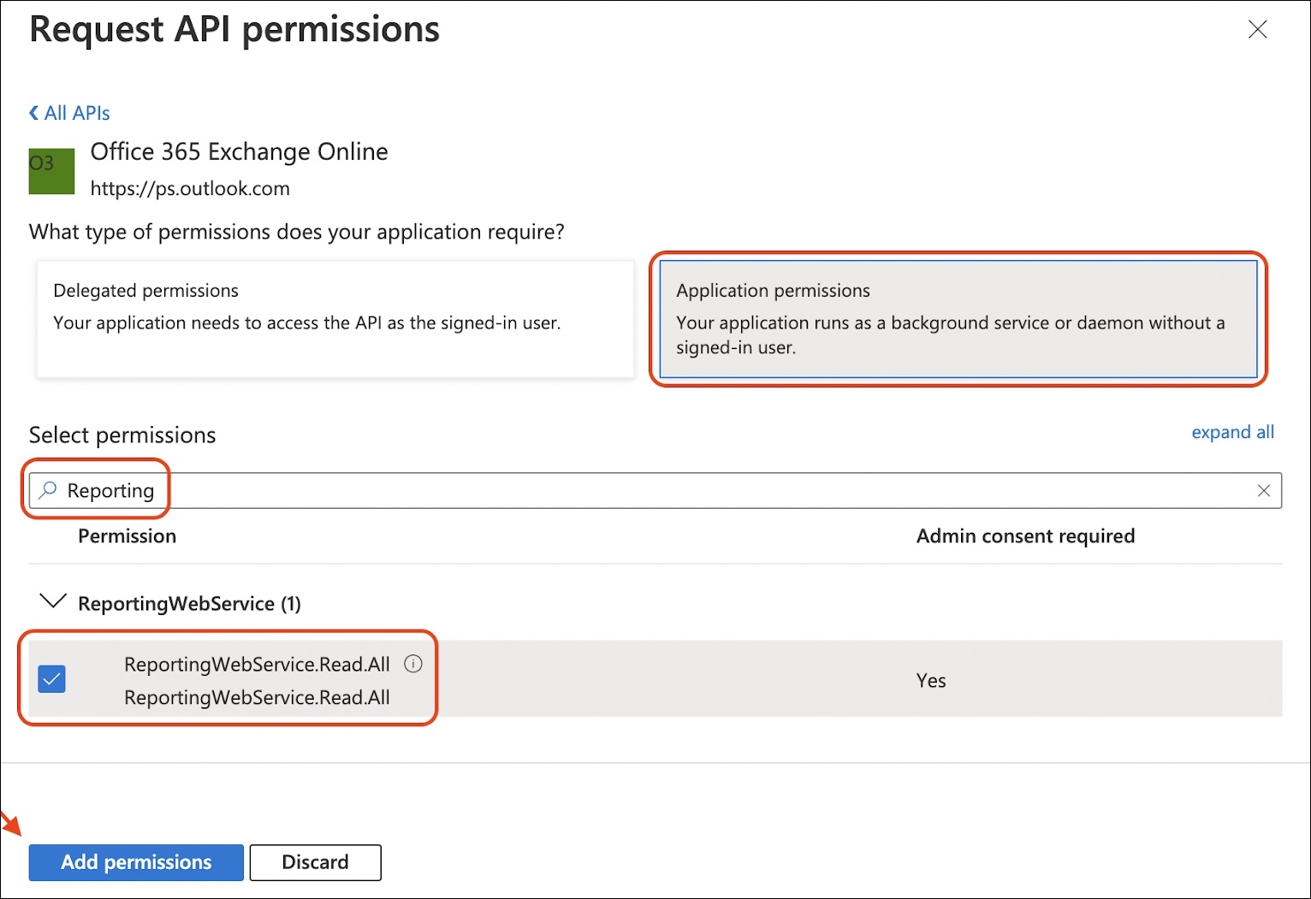Viewport: 1311px width, 899px height.
Task: Click the back chevron next to All APIs
Action: 33,112
